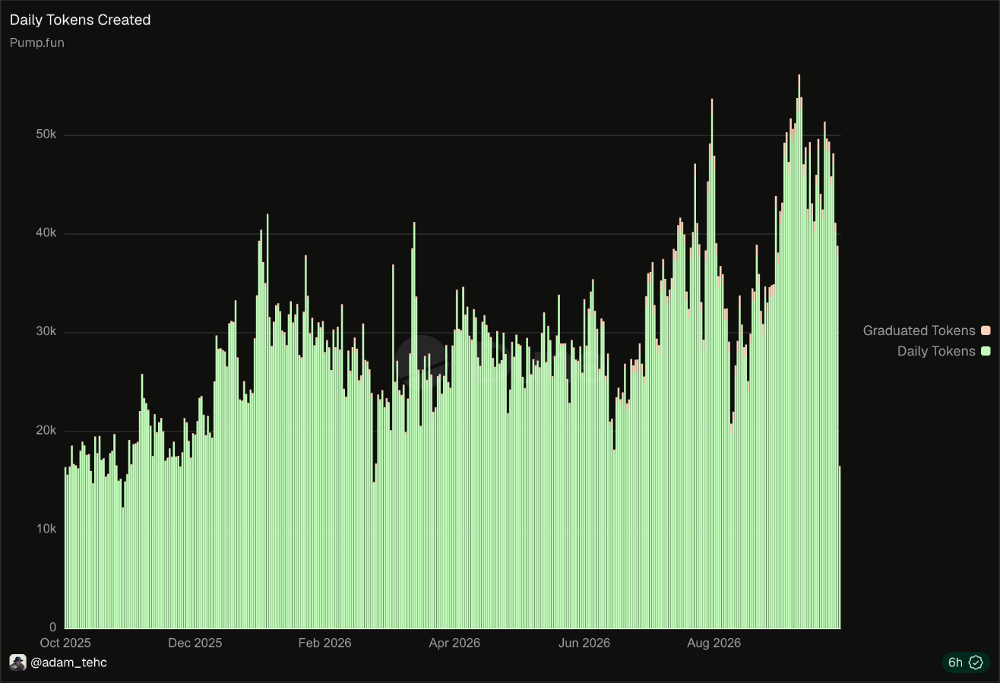Open the @adam_tehc author link
Viewport: 1000px width, 683px height.
click(x=68, y=662)
